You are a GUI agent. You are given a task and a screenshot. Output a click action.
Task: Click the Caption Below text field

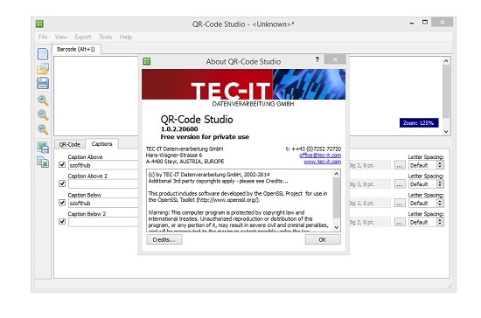pyautogui.click(x=103, y=203)
